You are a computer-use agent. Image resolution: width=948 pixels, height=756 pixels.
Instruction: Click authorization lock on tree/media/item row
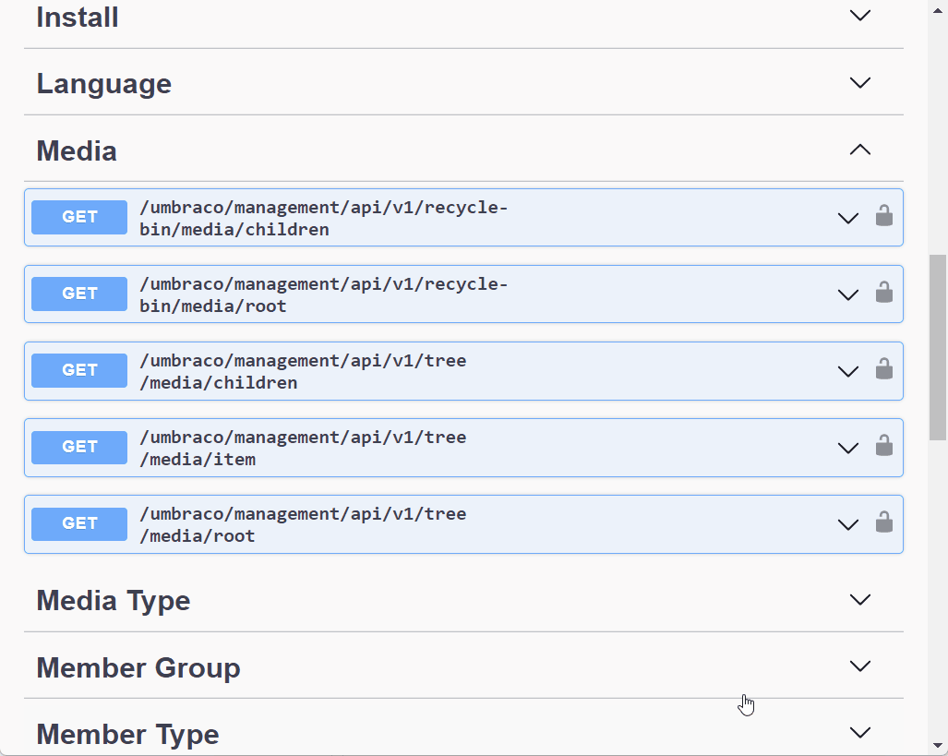[x=883, y=447]
